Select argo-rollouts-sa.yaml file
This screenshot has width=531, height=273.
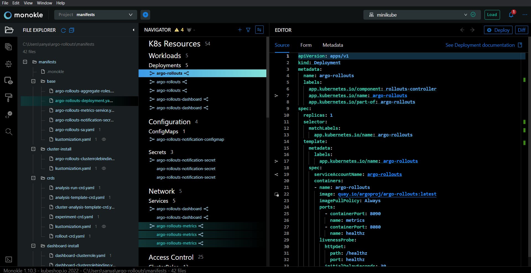[x=75, y=130]
